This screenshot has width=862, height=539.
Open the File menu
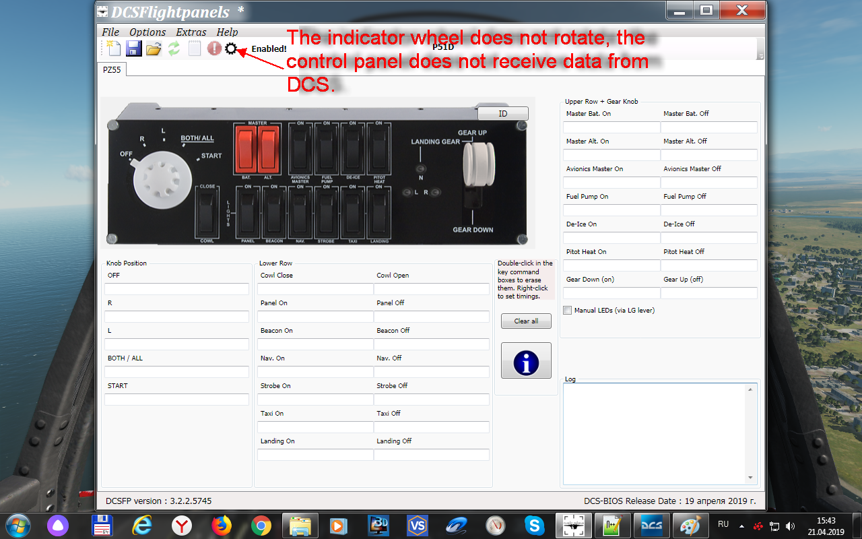[110, 32]
